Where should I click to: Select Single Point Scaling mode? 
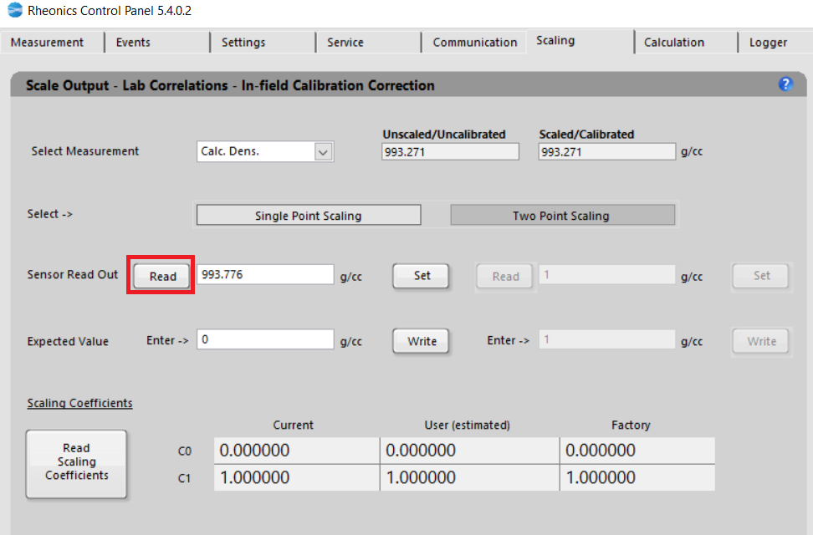click(308, 216)
